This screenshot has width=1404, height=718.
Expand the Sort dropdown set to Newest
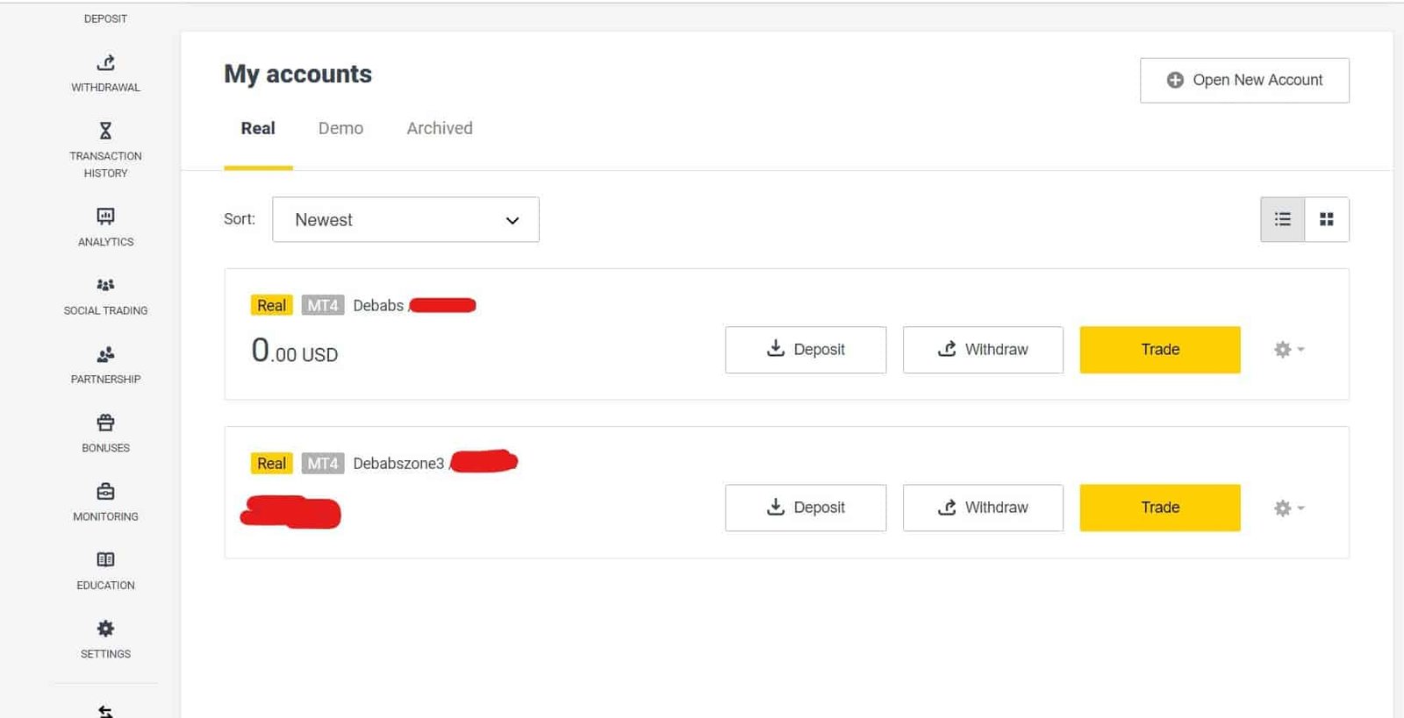point(405,220)
